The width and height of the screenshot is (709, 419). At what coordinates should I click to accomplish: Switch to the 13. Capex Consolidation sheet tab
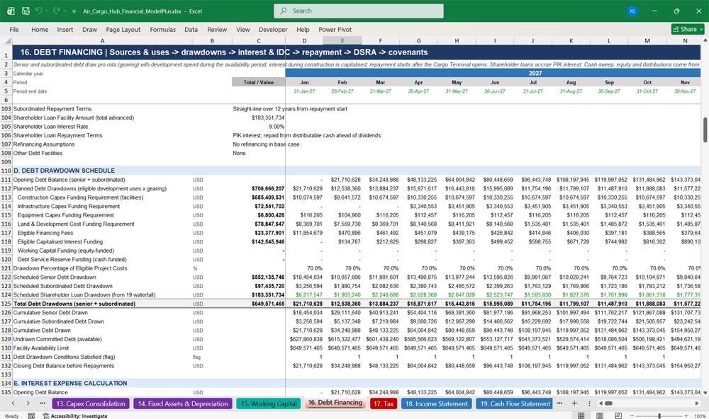(91, 403)
